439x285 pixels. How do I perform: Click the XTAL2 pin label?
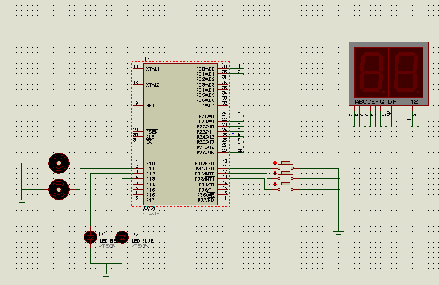152,85
